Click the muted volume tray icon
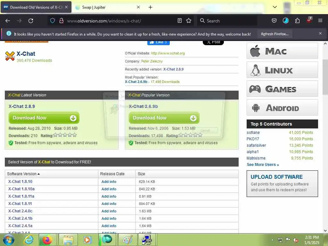 [296, 240]
